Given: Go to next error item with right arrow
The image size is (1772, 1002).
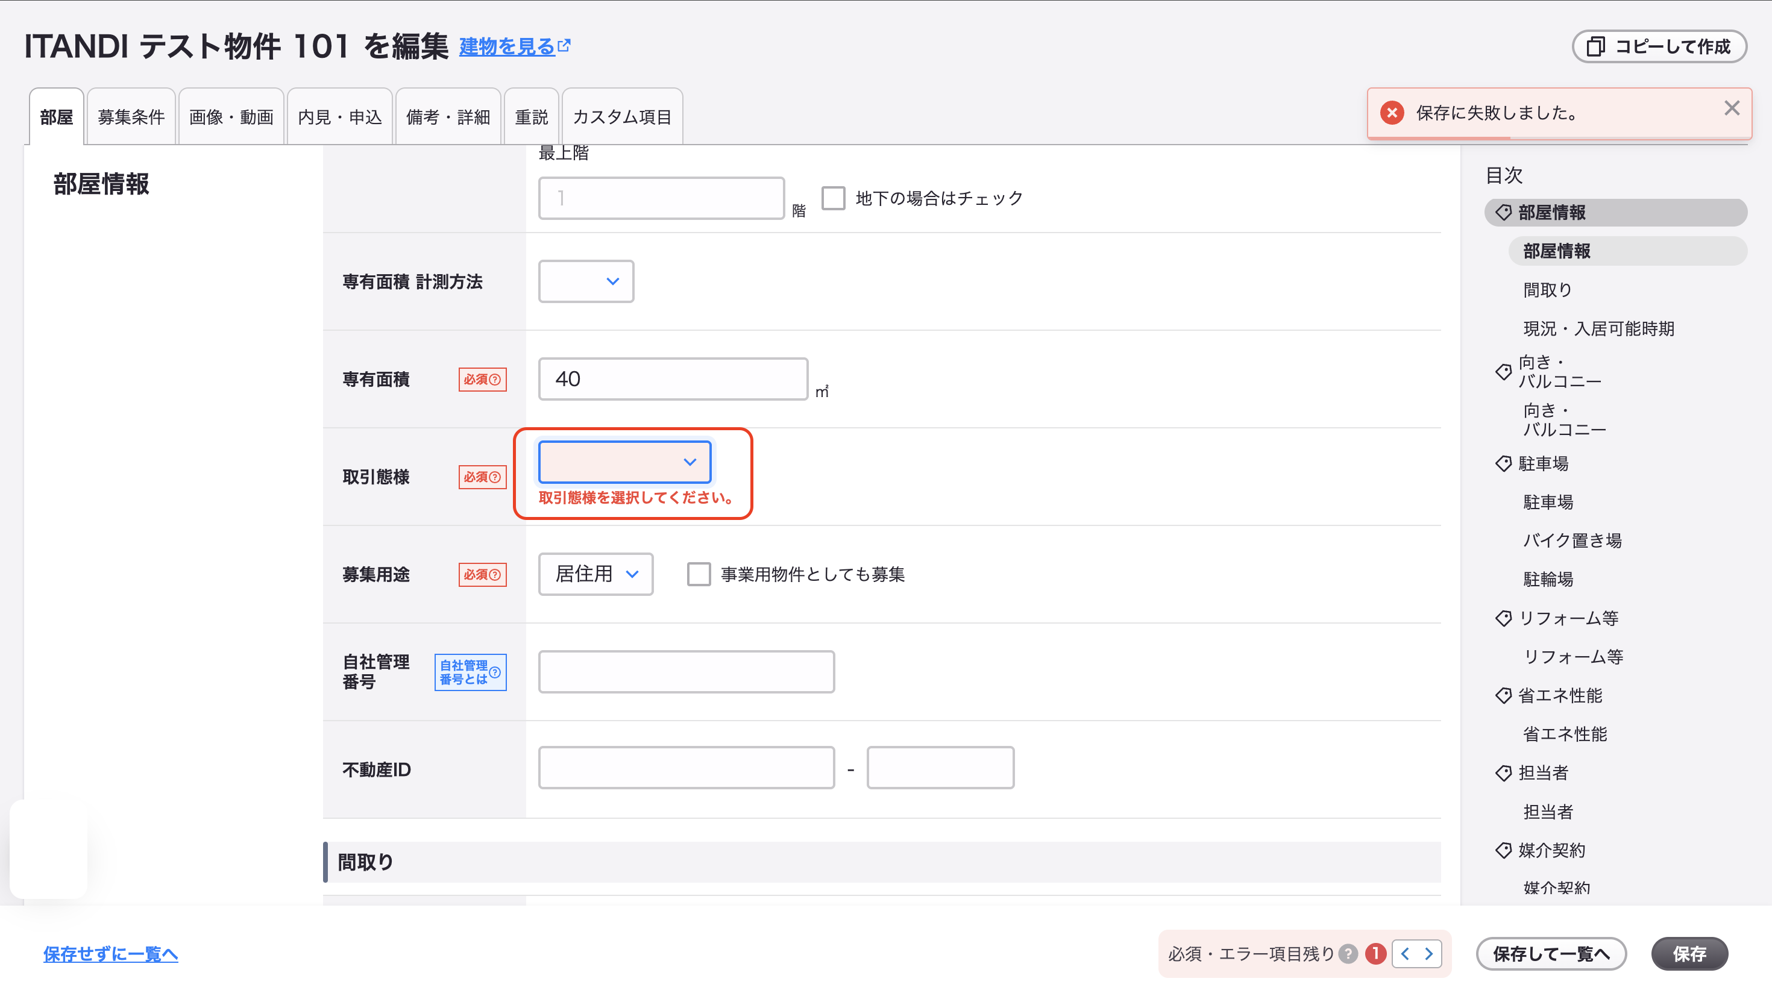Looking at the screenshot, I should pyautogui.click(x=1429, y=954).
